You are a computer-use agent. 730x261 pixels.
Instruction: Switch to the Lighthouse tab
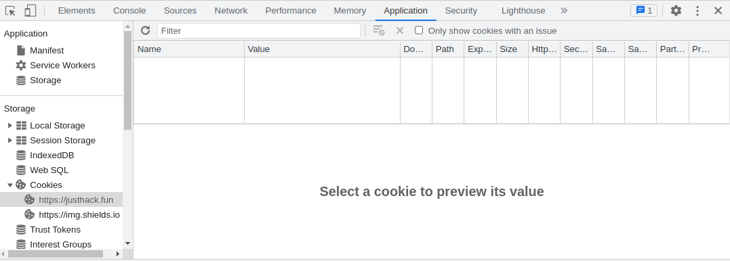click(x=523, y=11)
